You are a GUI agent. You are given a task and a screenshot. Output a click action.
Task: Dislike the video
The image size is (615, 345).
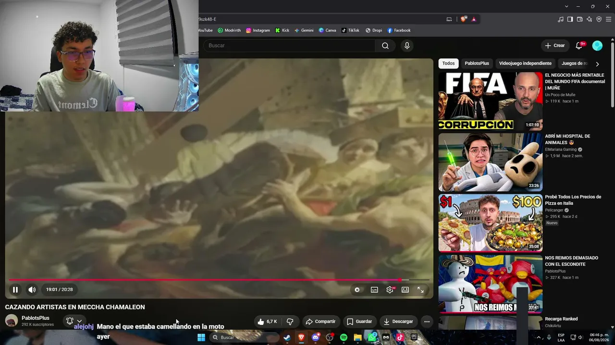point(290,322)
